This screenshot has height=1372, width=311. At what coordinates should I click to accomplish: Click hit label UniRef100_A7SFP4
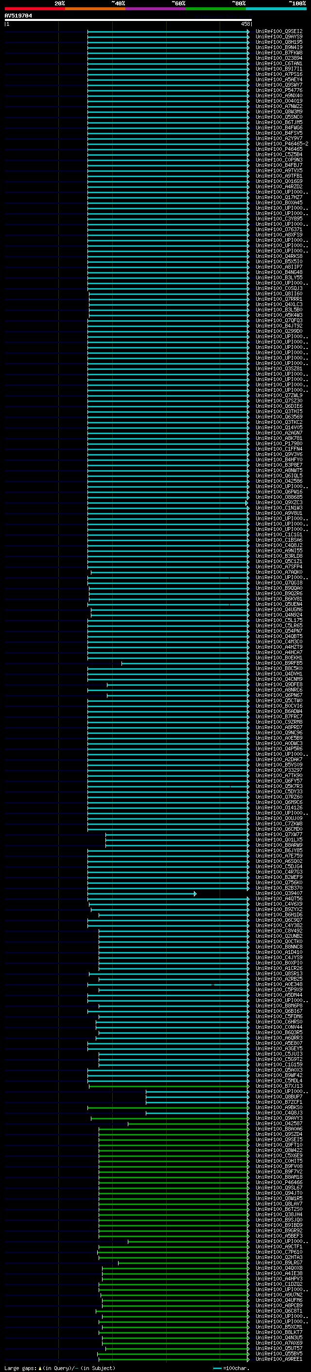279,567
